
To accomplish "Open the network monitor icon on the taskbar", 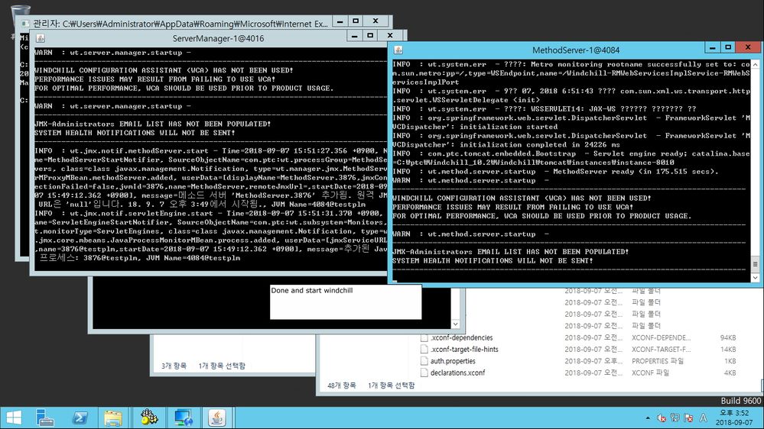I will 184,418.
